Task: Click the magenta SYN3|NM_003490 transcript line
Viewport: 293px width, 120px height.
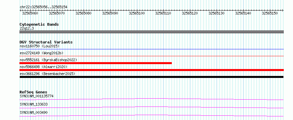Action: (x=151, y=115)
